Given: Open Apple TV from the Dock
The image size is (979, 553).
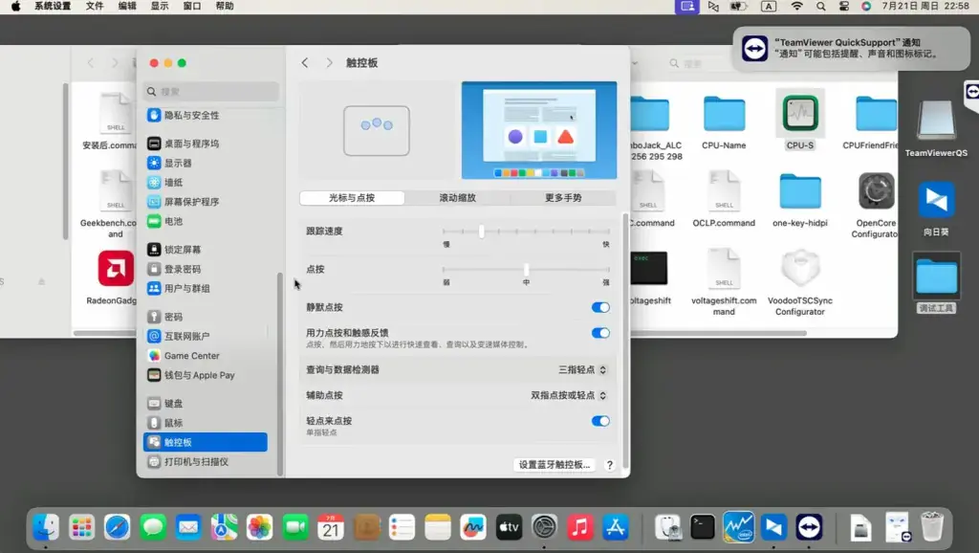Looking at the screenshot, I should pos(509,527).
